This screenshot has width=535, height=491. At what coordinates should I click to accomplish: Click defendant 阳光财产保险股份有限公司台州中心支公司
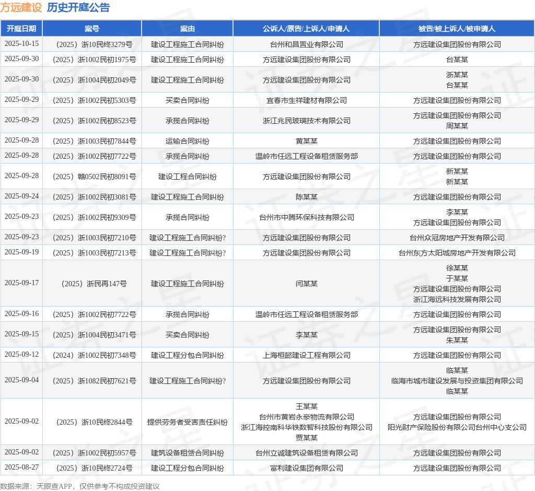point(457,427)
